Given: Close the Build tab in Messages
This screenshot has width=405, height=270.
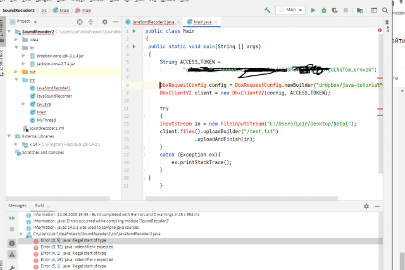Looking at the screenshot, I should (49, 206).
